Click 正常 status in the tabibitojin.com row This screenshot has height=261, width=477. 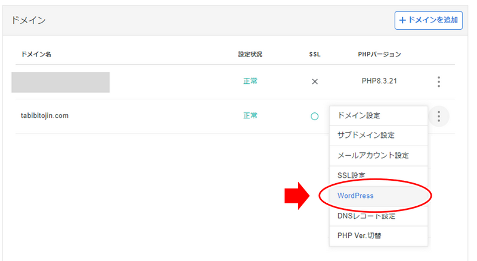250,115
